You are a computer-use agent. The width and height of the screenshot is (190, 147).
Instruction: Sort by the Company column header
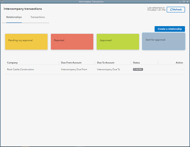(x=12, y=63)
